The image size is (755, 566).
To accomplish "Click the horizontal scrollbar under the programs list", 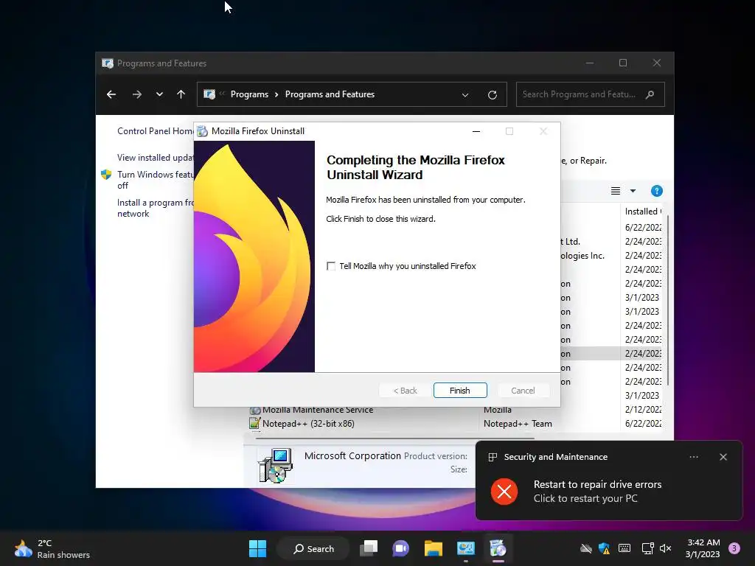I will tap(395, 439).
